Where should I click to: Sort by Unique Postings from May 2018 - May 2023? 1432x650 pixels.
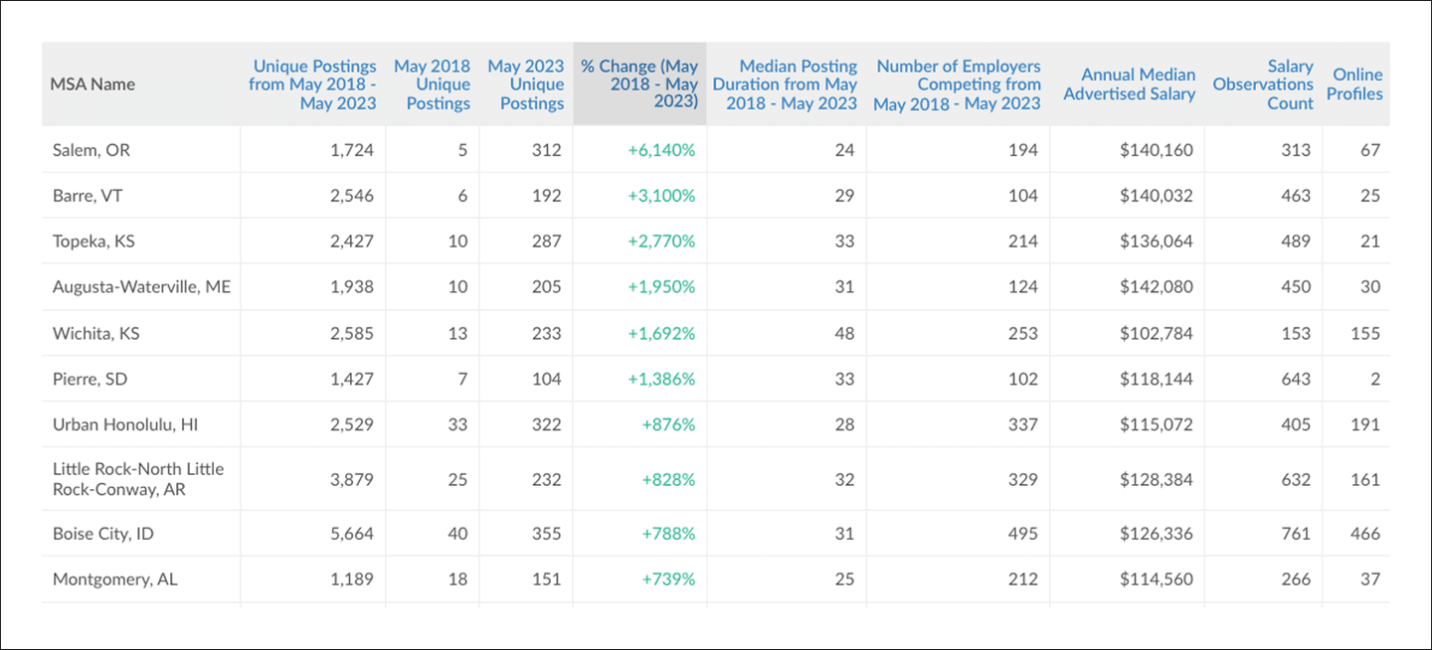point(314,84)
